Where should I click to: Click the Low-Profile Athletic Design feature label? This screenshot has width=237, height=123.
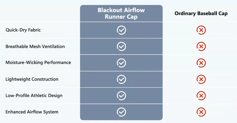[34, 96]
